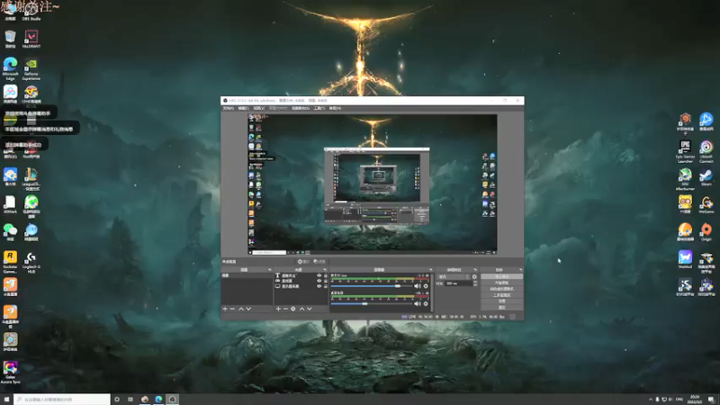Open the Steam desktop shortcut
This screenshot has height=405, width=720.
pos(706,177)
